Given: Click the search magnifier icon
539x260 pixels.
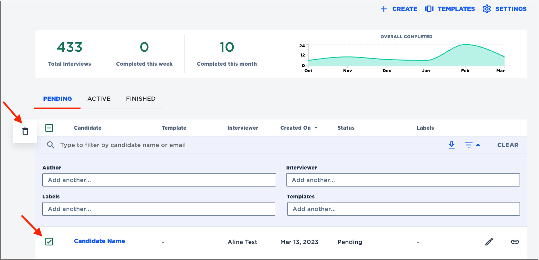Looking at the screenshot, I should (51, 145).
